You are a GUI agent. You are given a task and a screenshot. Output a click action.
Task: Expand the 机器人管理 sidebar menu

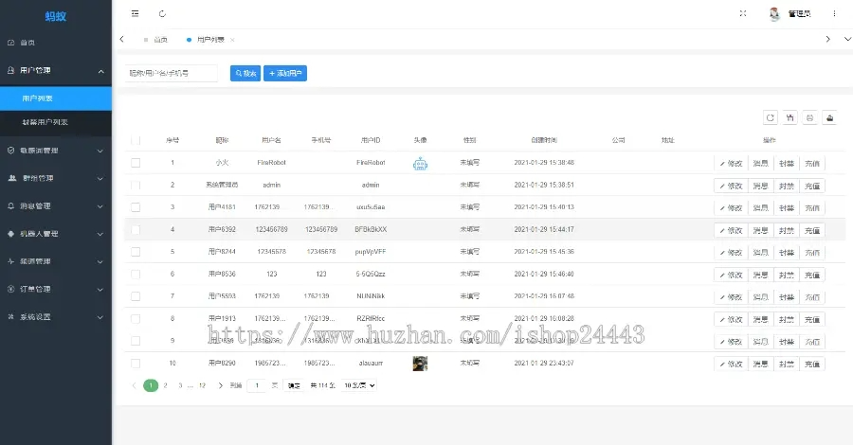(55, 234)
